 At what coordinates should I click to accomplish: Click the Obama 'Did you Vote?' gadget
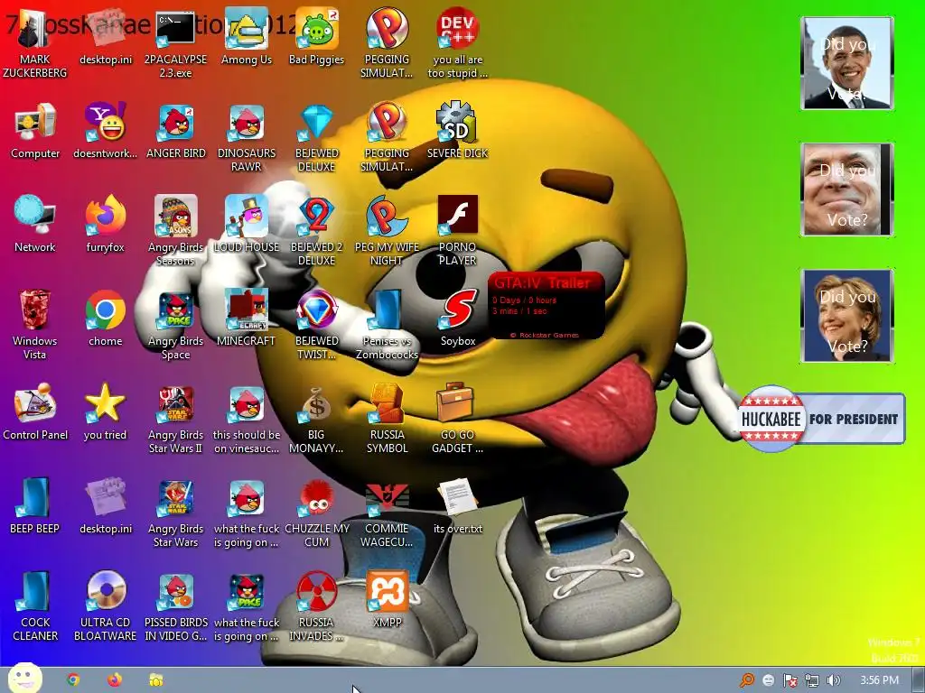[847, 63]
